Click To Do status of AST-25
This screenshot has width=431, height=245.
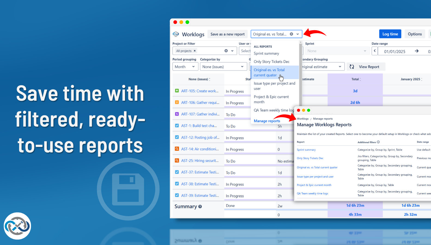coord(230,161)
